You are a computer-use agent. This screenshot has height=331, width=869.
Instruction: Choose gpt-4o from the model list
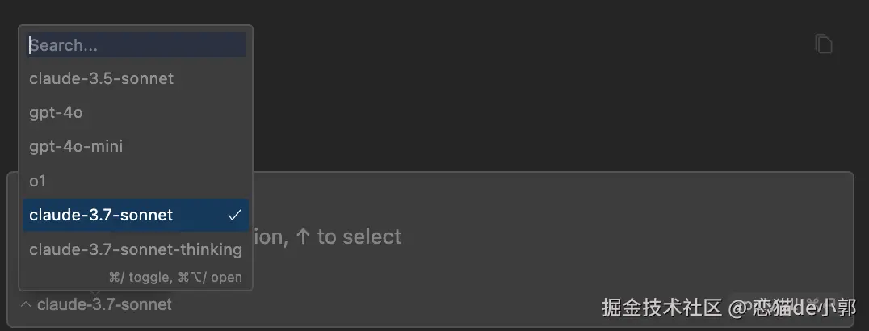tap(56, 112)
